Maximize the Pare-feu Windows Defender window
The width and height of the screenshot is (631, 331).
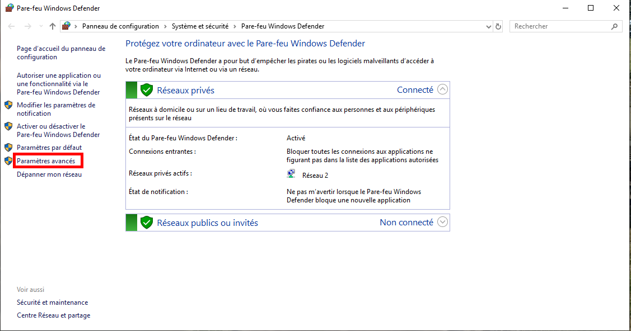[591, 8]
